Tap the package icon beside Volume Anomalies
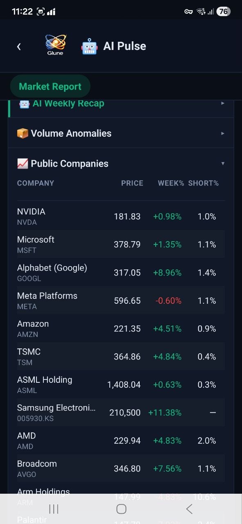Image resolution: width=242 pixels, height=524 pixels. 23,133
